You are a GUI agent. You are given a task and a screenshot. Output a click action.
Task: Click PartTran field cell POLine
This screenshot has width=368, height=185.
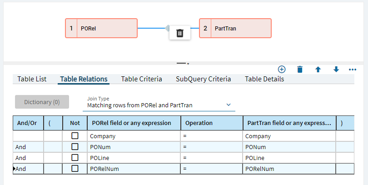coord(289,158)
